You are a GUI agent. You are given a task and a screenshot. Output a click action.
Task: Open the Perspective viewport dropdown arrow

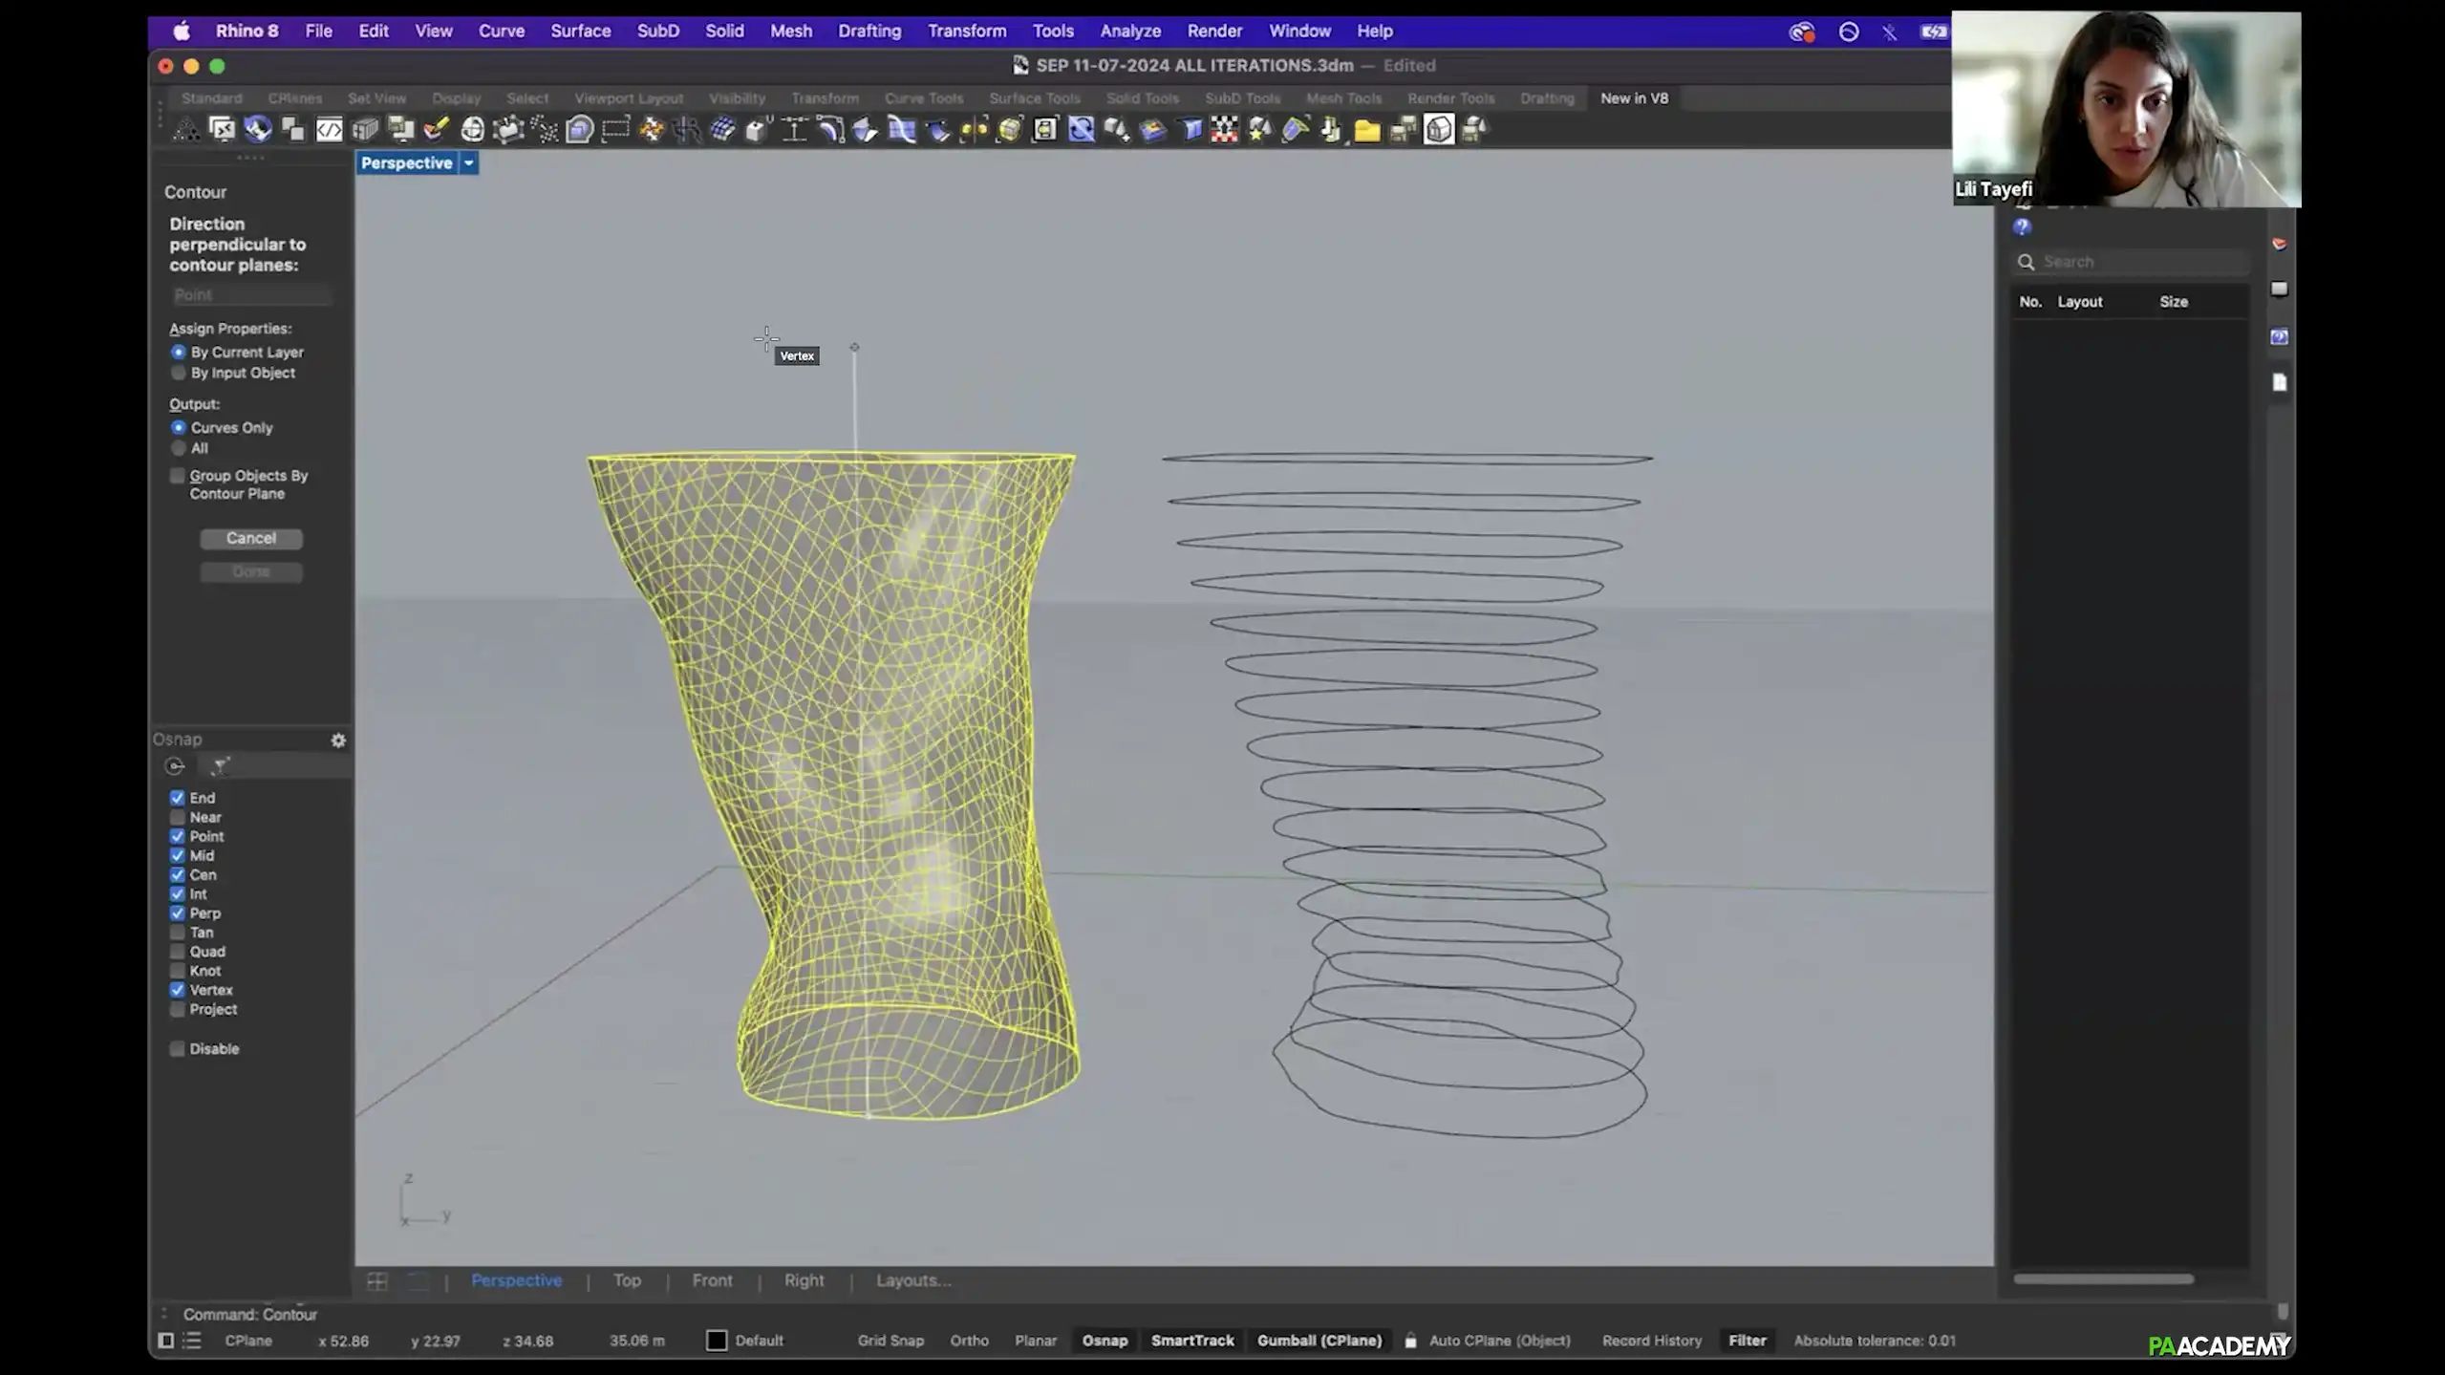[x=469, y=163]
